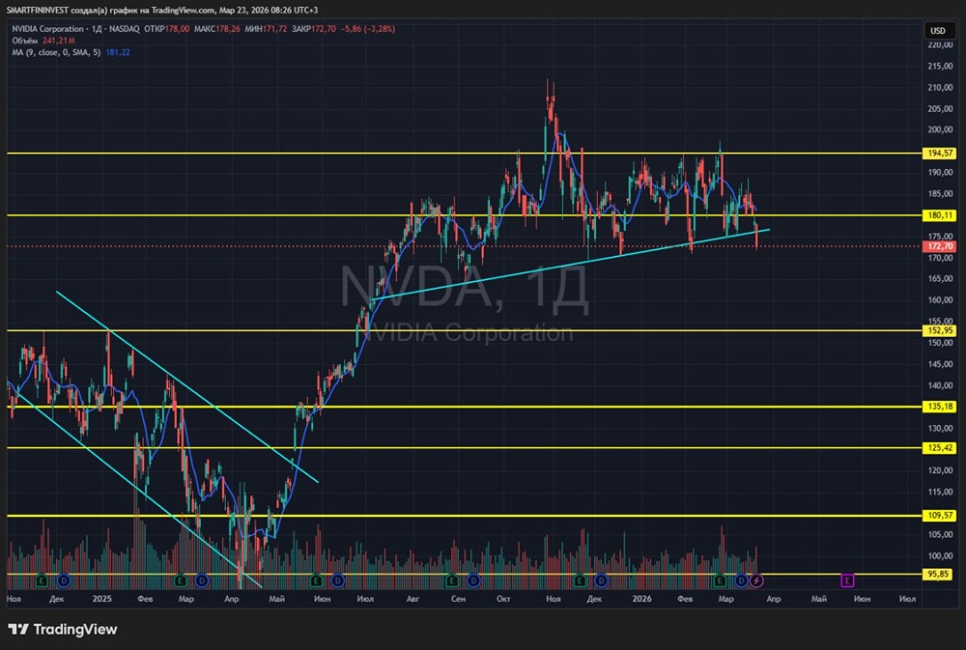
Task: Click the 200,00 tick on the price axis
Action: [940, 130]
